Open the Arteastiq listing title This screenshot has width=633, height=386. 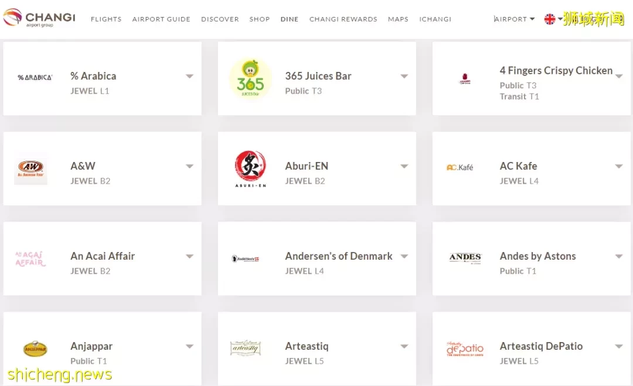(307, 346)
